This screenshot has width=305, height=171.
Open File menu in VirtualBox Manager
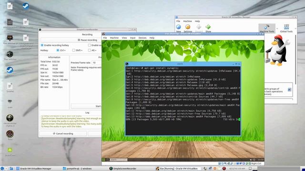coord(178,21)
